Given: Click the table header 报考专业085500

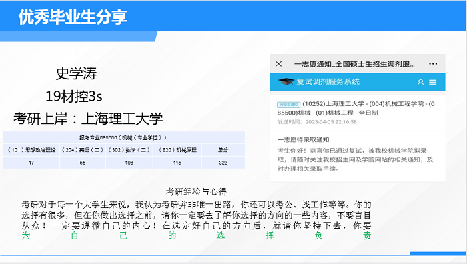Looking at the screenshot, I should coord(123,137).
